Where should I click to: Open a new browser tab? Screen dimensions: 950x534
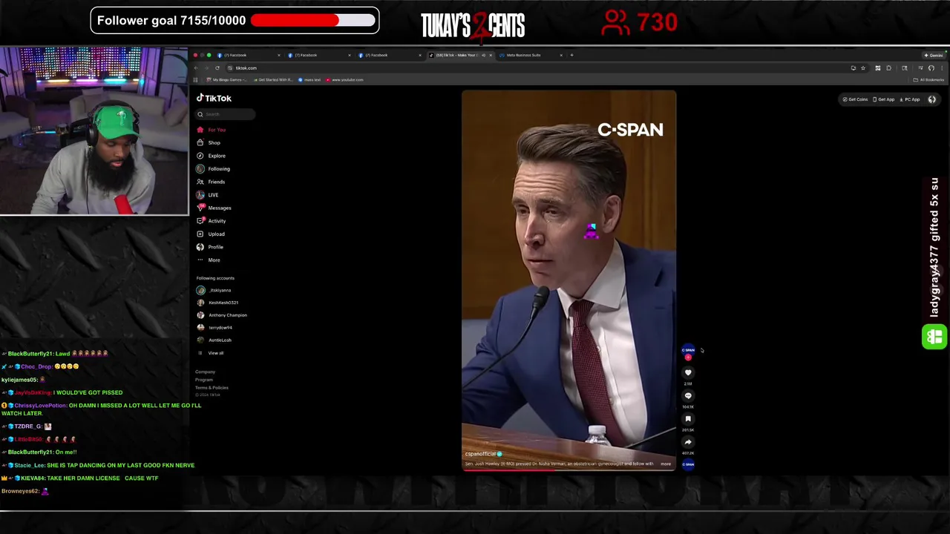pyautogui.click(x=571, y=55)
